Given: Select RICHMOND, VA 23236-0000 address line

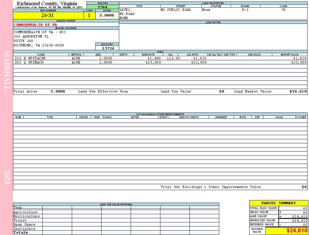Looking at the screenshot, I should [39, 46].
